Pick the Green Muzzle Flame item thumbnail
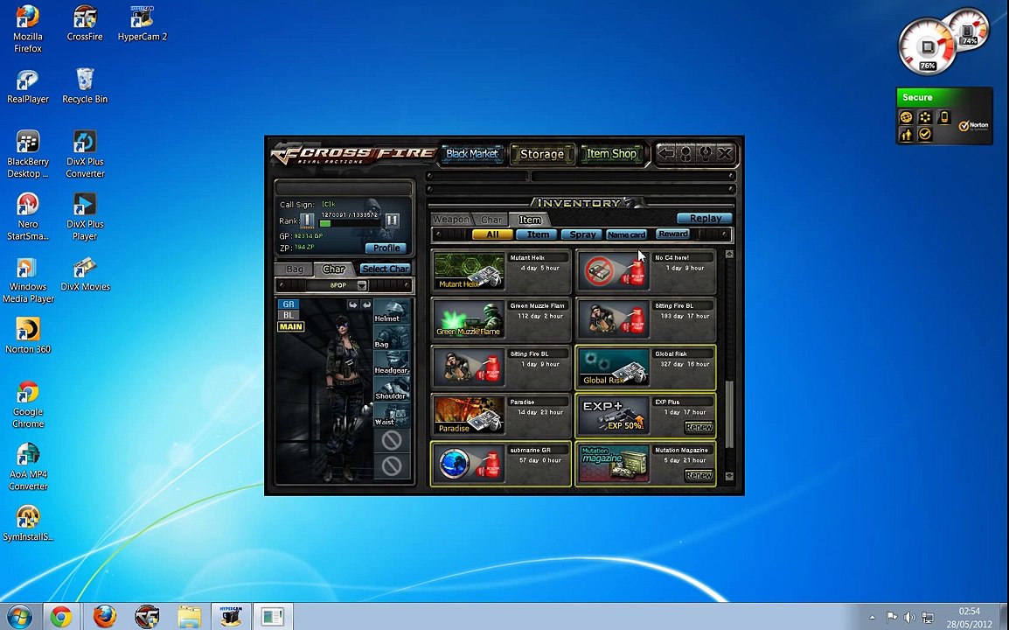Viewport: 1009px width, 630px height. 470,318
